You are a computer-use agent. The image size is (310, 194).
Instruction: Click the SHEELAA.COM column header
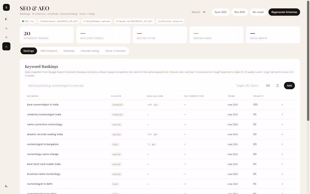[155, 96]
